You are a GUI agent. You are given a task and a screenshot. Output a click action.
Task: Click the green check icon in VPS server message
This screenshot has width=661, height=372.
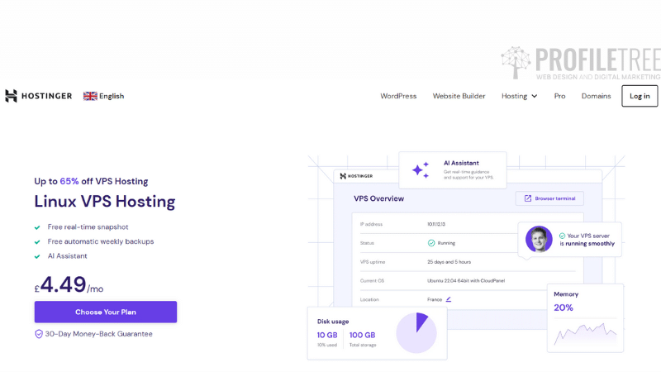coord(562,236)
